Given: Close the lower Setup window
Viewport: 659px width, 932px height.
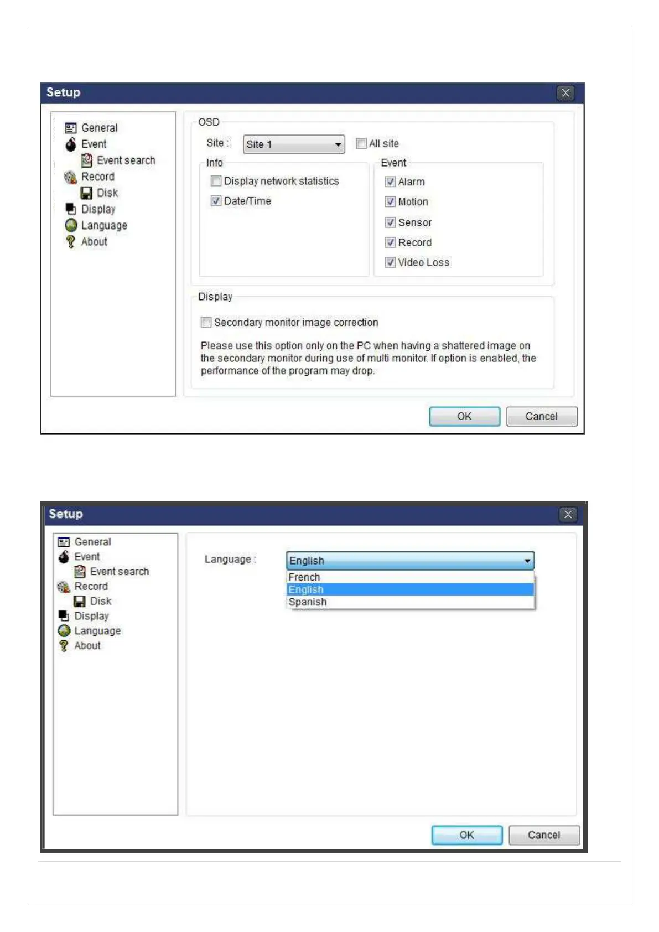Looking at the screenshot, I should tap(568, 515).
